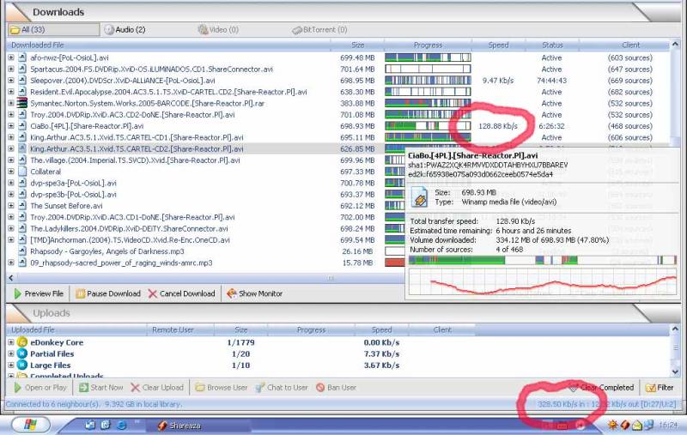Expand the Partial Files upload group

[x=11, y=353]
